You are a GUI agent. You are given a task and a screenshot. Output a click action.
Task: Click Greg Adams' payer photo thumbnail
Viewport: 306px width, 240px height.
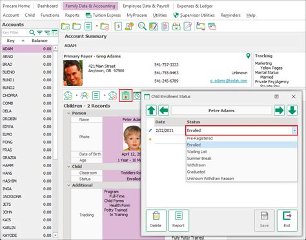click(x=73, y=73)
